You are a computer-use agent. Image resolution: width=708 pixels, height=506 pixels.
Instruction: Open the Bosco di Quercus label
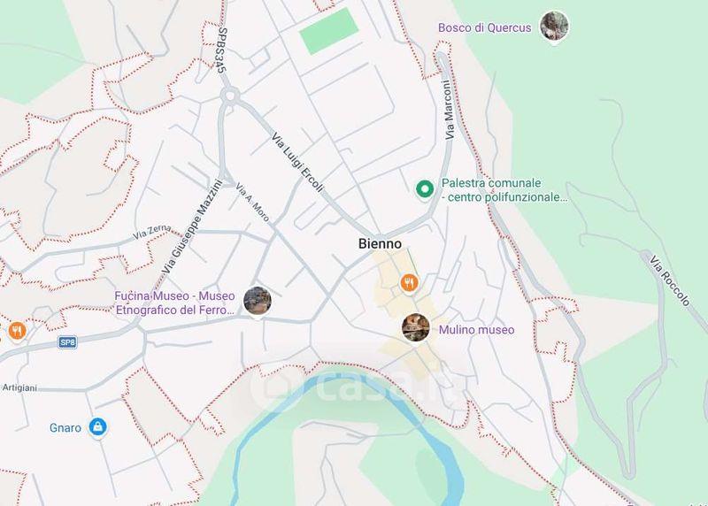tap(484, 27)
